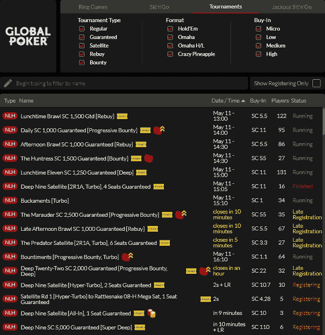Click ticket icon on Deep Nine Satellite Hyper-Turbo
This screenshot has height=335, width=325.
pyautogui.click(x=159, y=285)
